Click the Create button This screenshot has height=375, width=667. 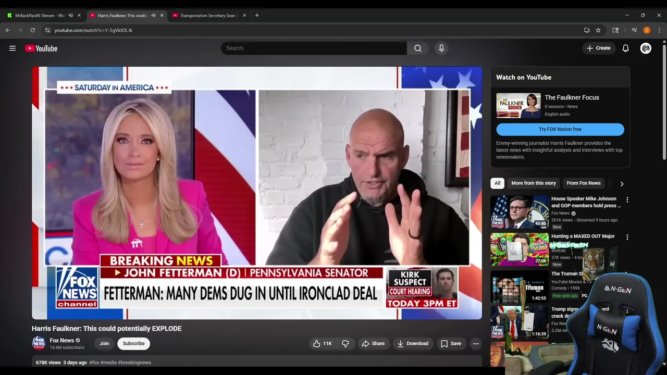pyautogui.click(x=598, y=48)
